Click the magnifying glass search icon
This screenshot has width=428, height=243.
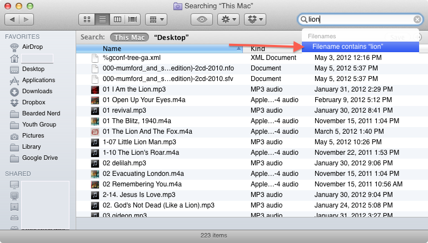[x=303, y=19]
